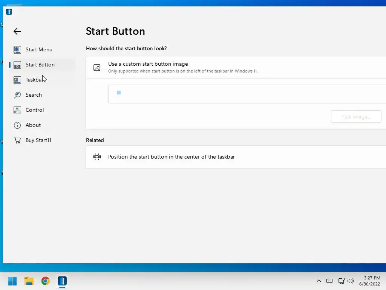Open the Windows Start button on taskbar

tap(12, 281)
